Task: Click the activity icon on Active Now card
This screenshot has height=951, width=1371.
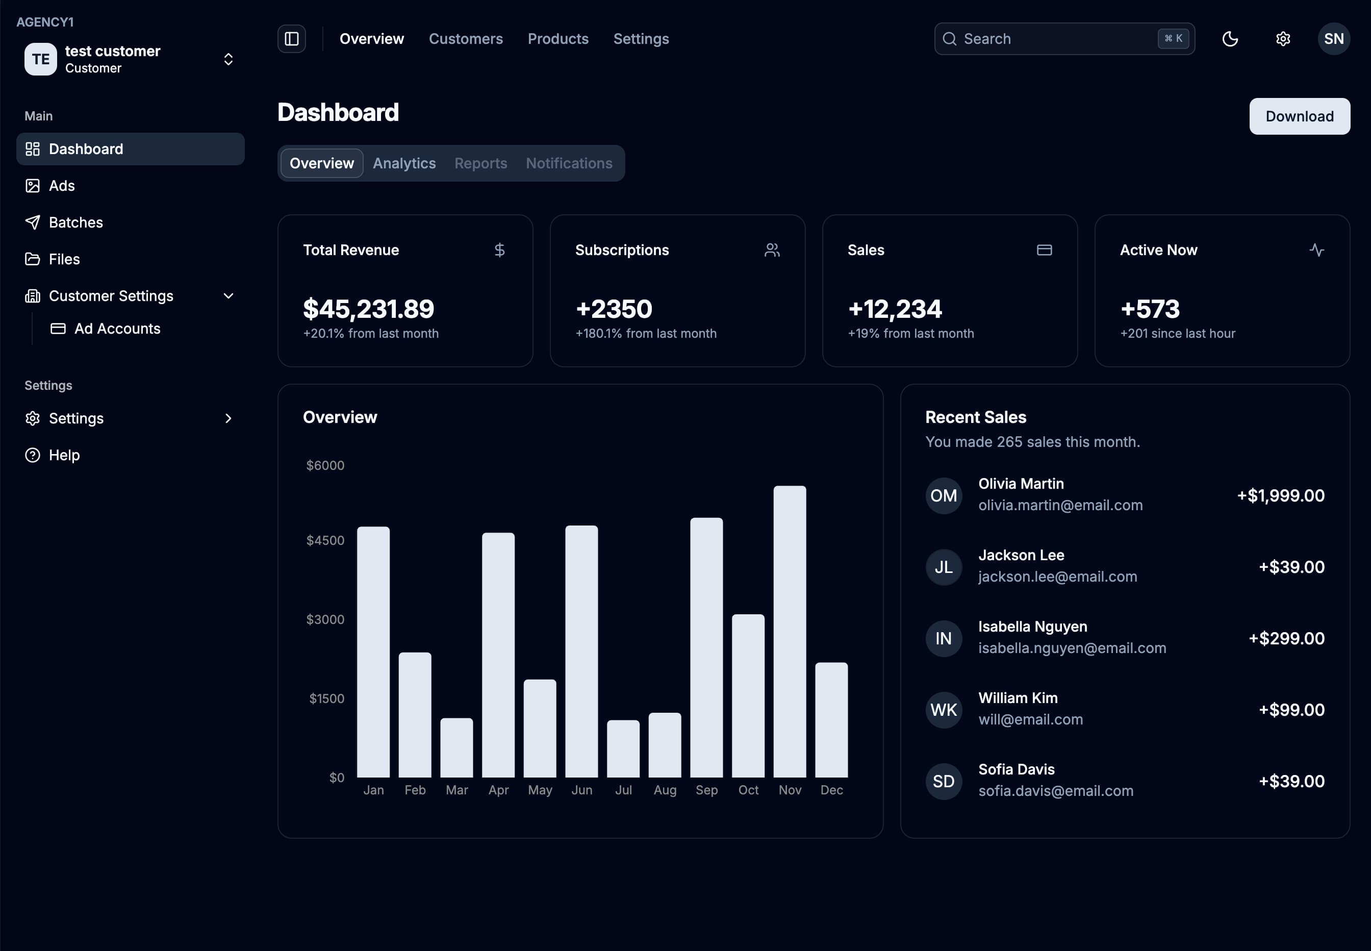Action: pos(1317,249)
